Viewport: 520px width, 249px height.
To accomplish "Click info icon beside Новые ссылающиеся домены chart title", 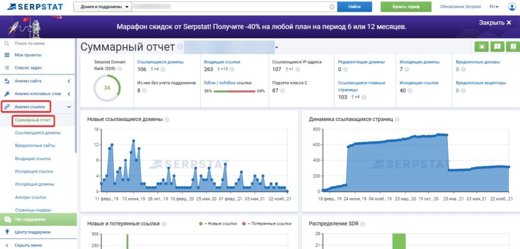I will [x=167, y=119].
